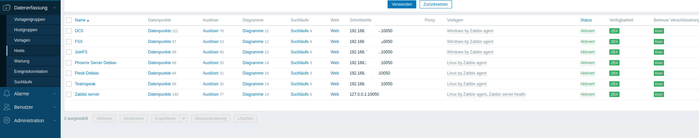This screenshot has width=699, height=138.
Task: Click Kein encryption badge for DCS
Action: 659,31
